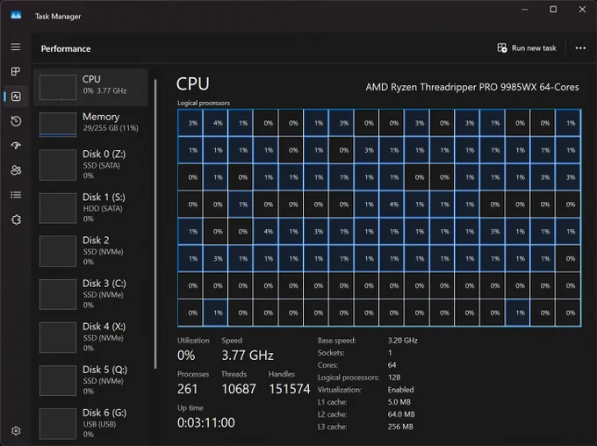Open Task Manager settings gear
The image size is (597, 446).
pyautogui.click(x=16, y=430)
